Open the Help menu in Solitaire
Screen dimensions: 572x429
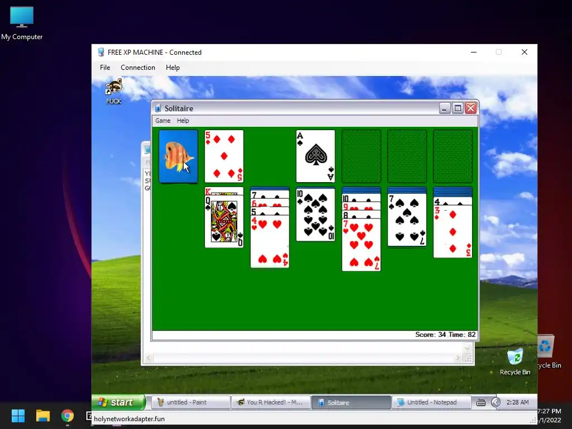[x=183, y=121]
